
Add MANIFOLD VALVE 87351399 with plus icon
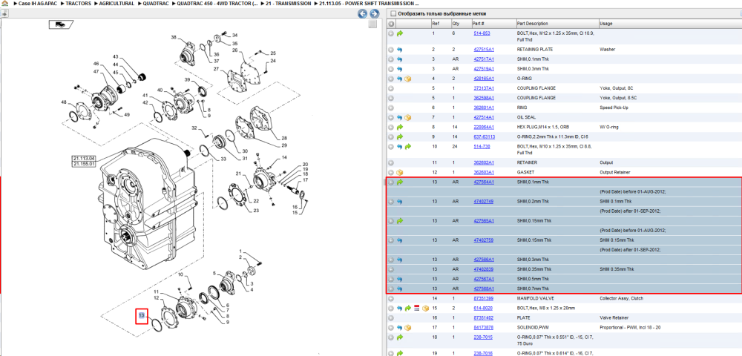coord(391,298)
